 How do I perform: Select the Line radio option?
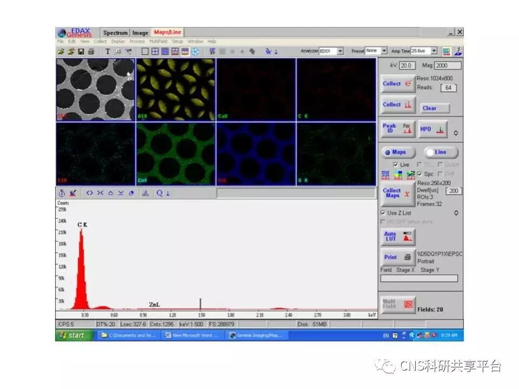tap(441, 152)
